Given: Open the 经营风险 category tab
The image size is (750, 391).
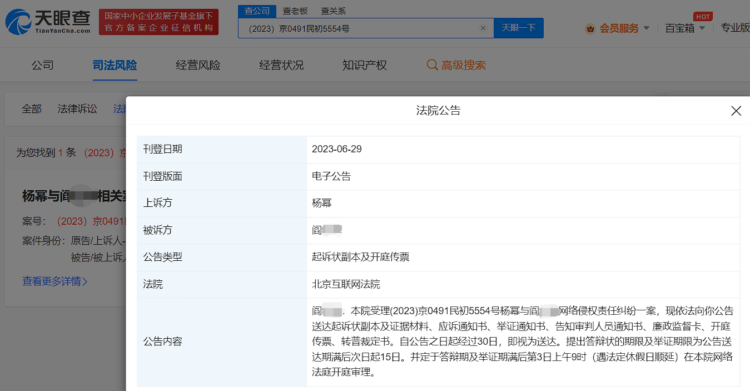Looking at the screenshot, I should click(x=198, y=65).
